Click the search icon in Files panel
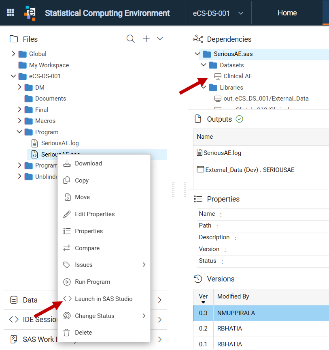329x350 pixels. coord(131,39)
